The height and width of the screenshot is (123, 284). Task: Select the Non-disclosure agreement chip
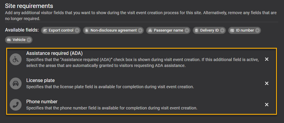click(113, 30)
